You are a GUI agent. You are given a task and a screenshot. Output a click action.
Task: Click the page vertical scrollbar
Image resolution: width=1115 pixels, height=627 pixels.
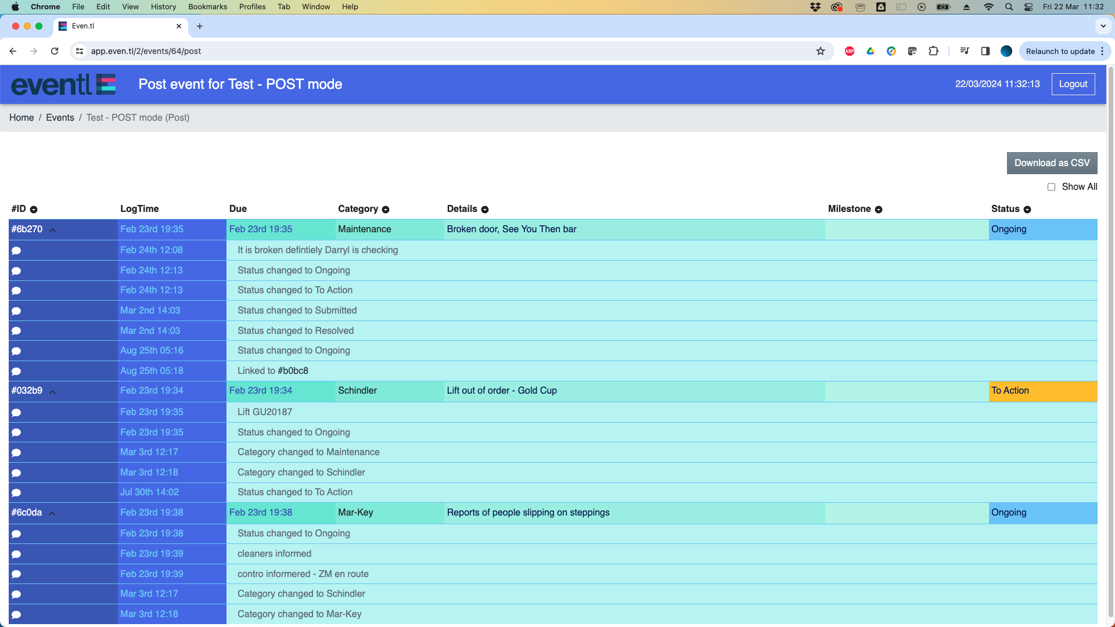(1111, 343)
